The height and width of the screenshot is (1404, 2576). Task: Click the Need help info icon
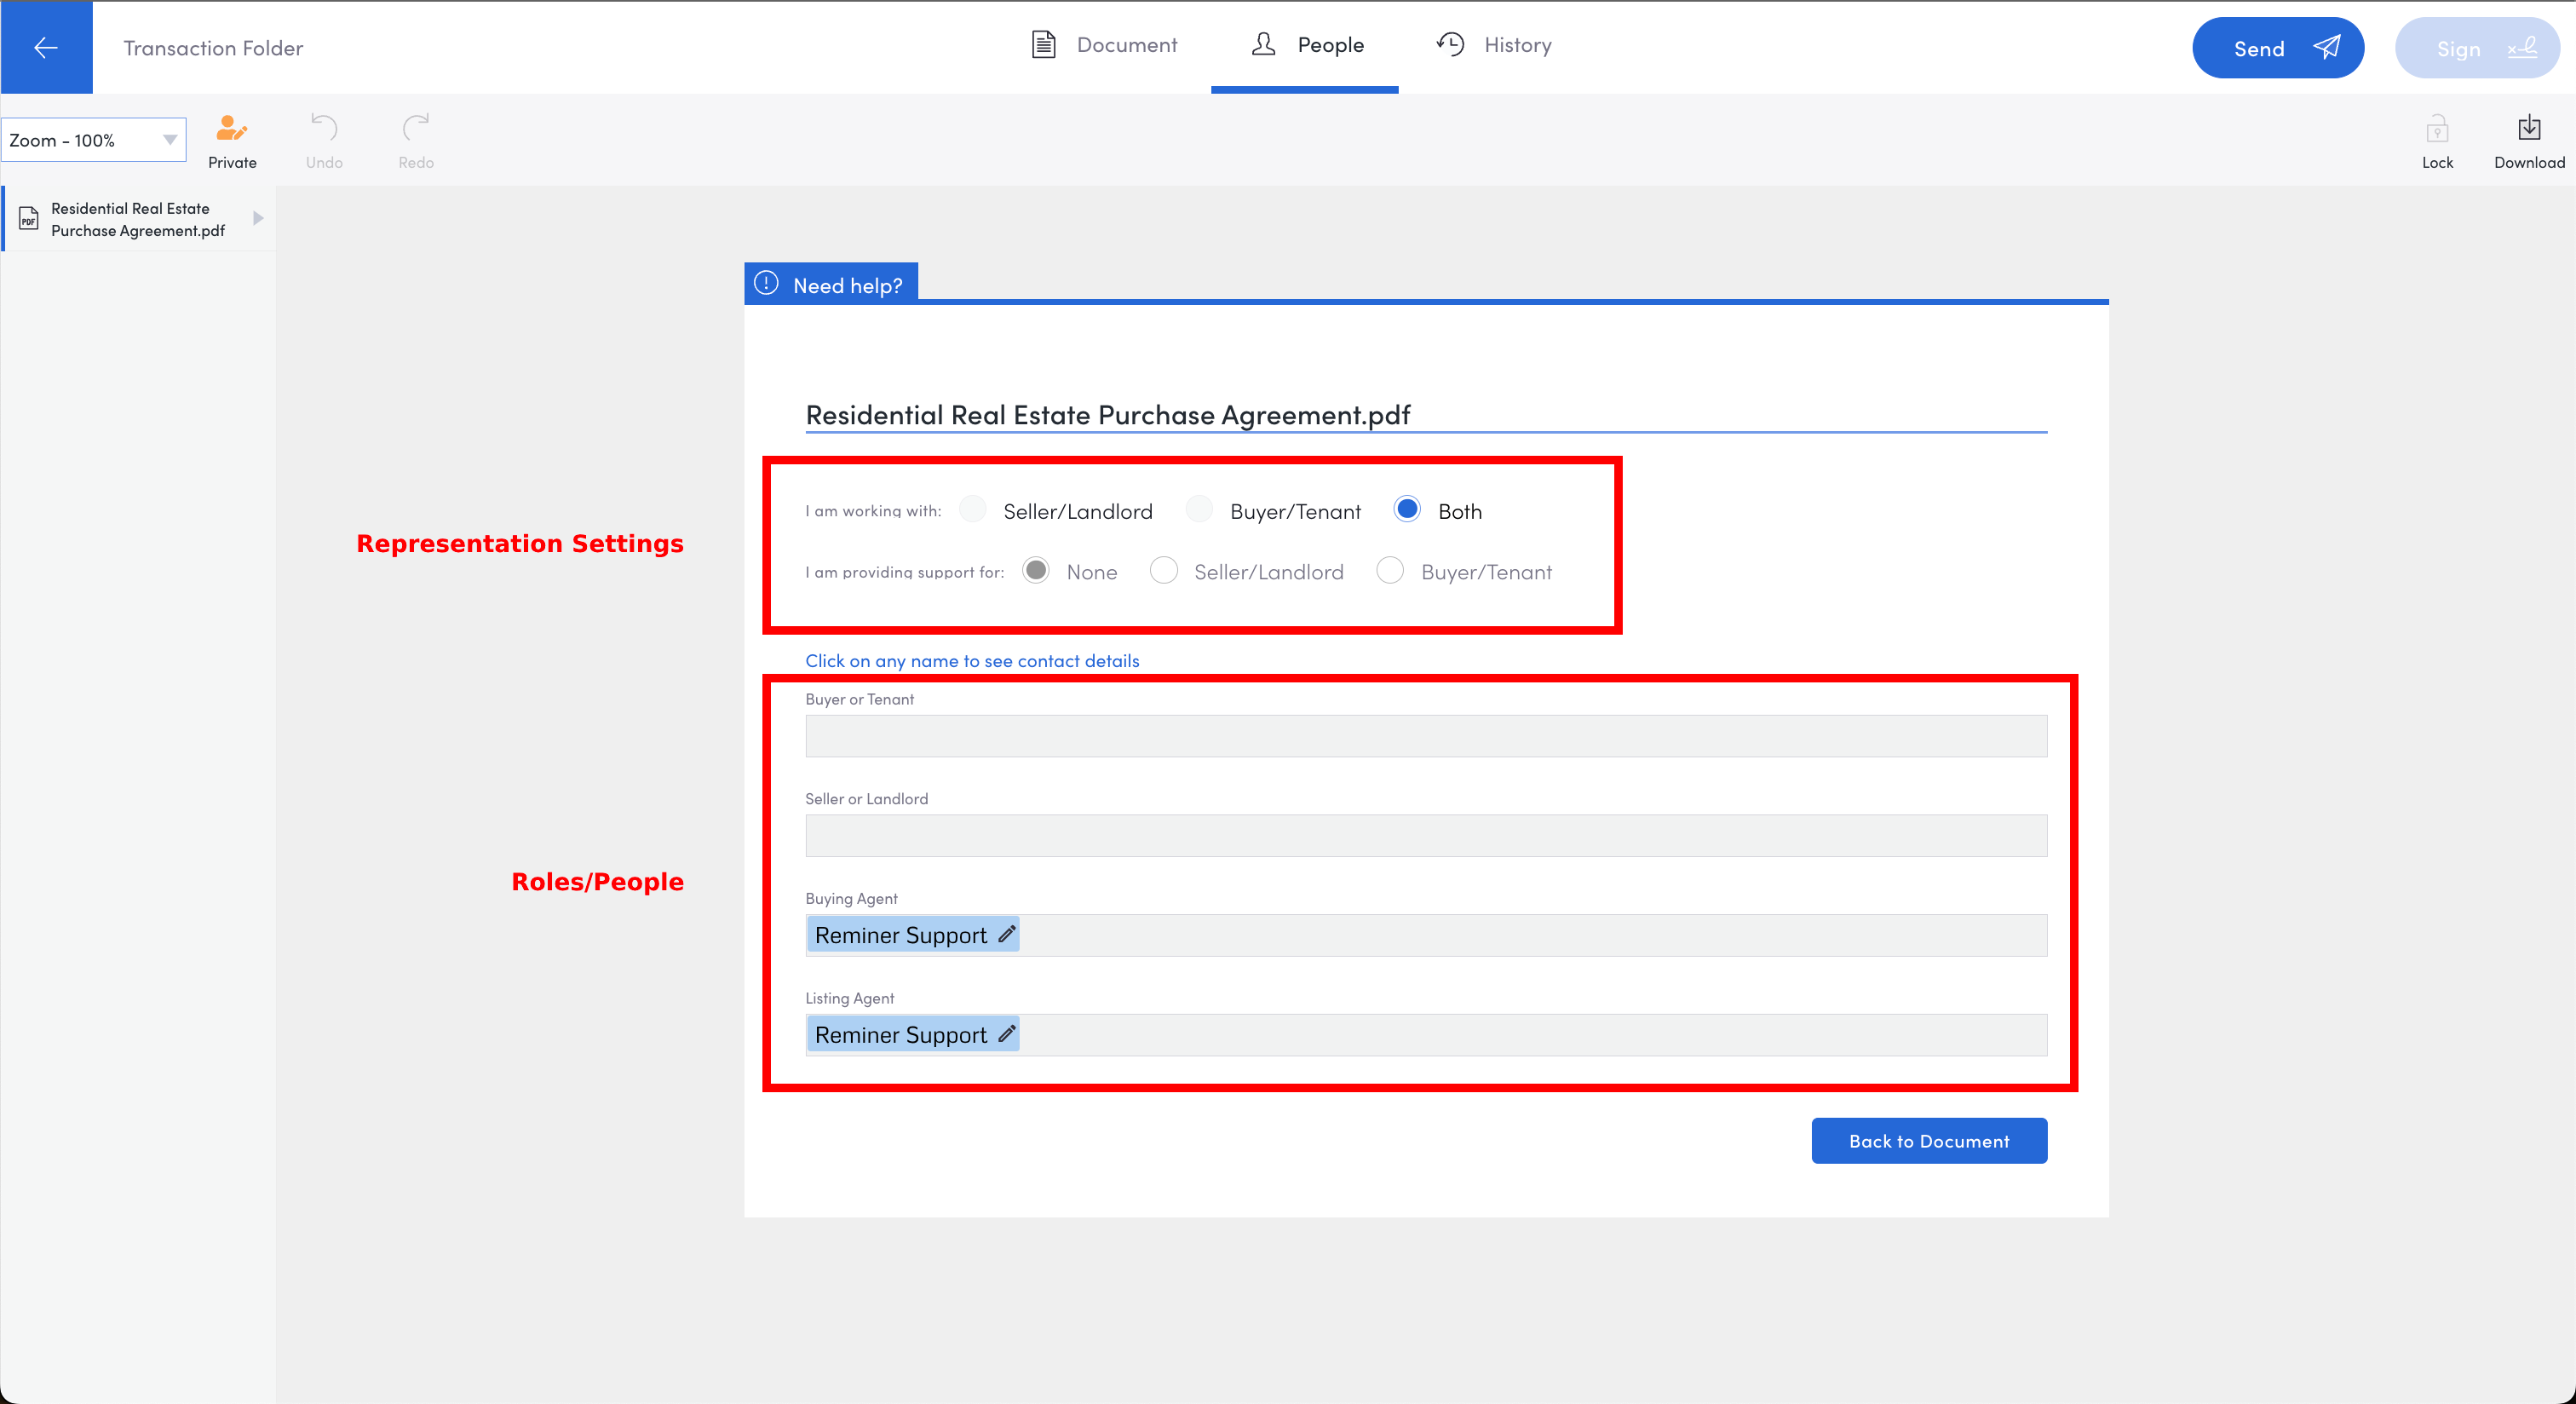(x=766, y=284)
